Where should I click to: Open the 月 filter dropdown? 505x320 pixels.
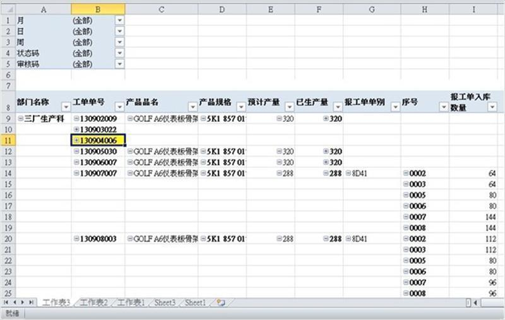click(x=119, y=20)
